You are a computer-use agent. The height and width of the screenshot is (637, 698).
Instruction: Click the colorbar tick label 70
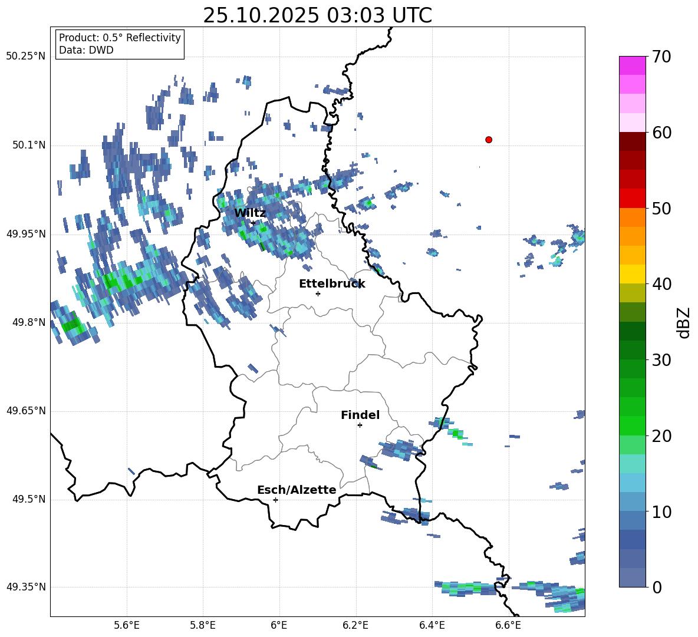click(661, 57)
